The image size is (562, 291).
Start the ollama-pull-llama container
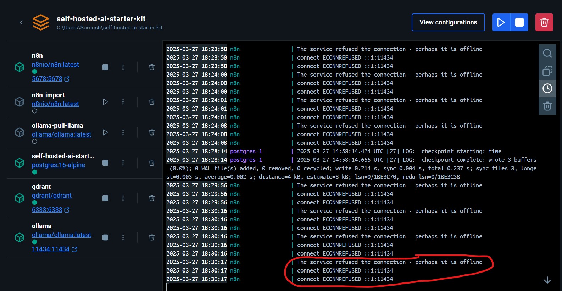[105, 132]
